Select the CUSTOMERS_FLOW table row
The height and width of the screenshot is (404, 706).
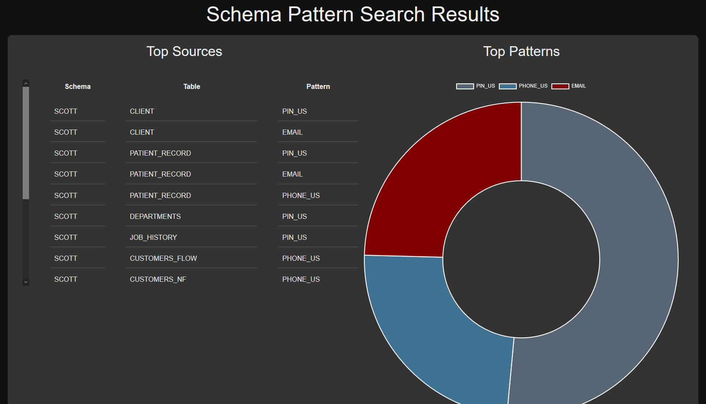pos(191,258)
